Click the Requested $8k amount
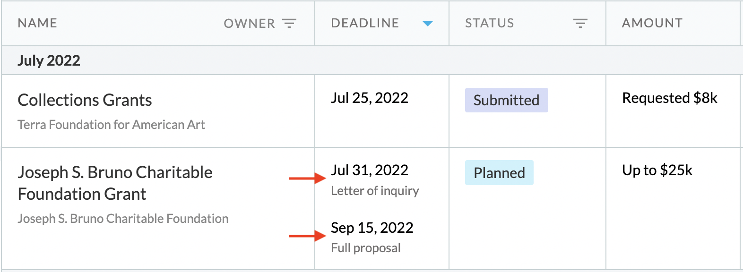Viewport: 743px width, 272px height. [x=670, y=98]
